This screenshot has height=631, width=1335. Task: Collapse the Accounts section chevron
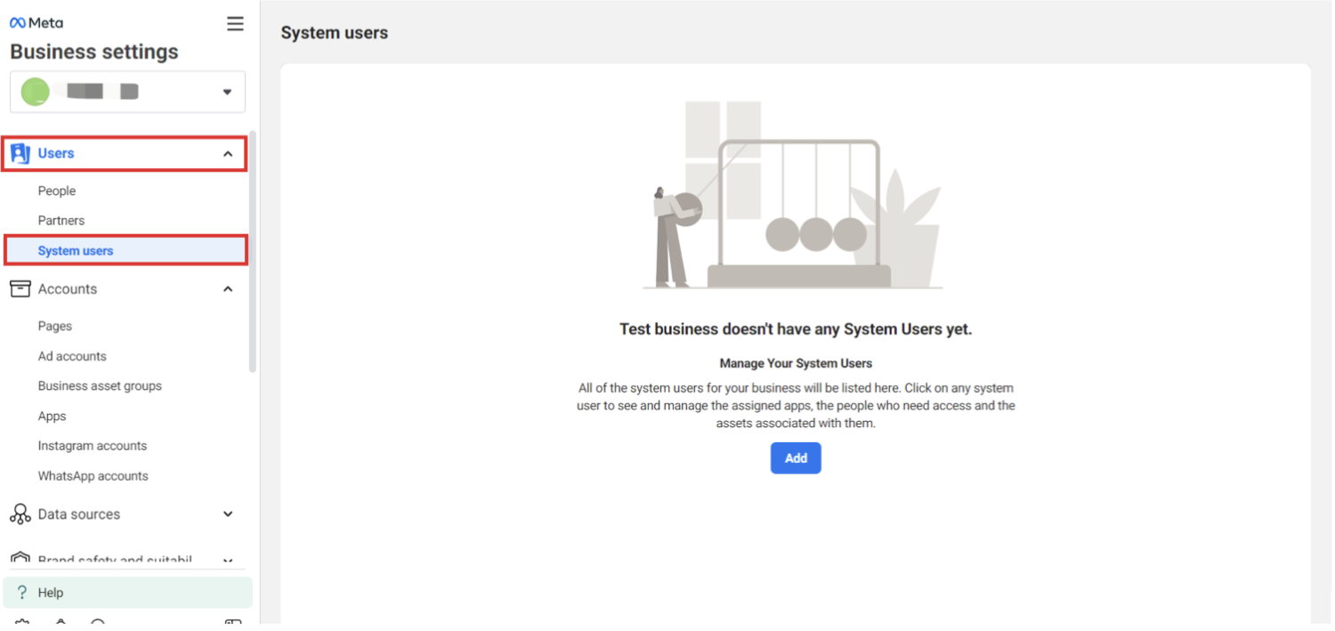(228, 289)
